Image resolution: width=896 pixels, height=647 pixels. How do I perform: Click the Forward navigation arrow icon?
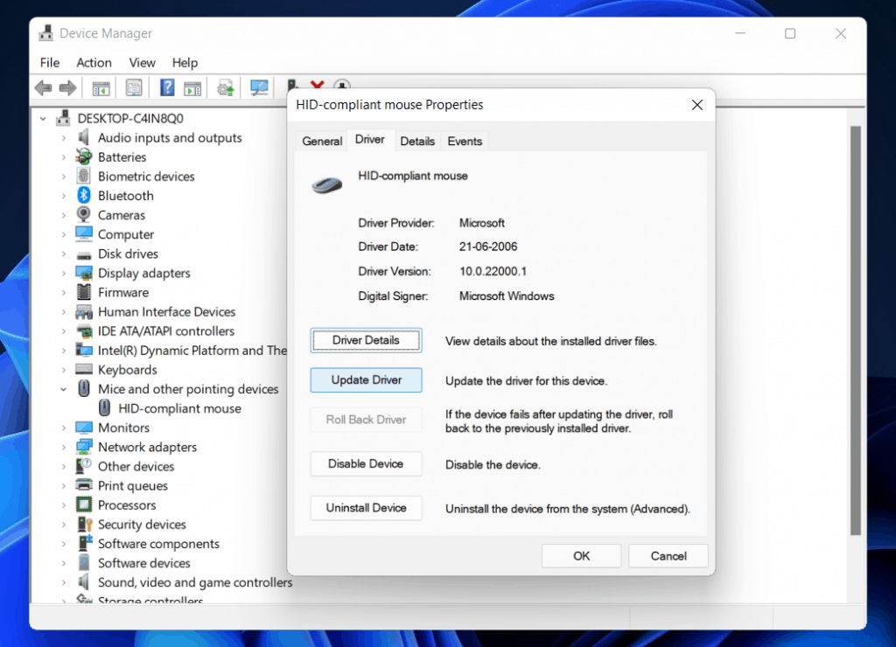[68, 87]
